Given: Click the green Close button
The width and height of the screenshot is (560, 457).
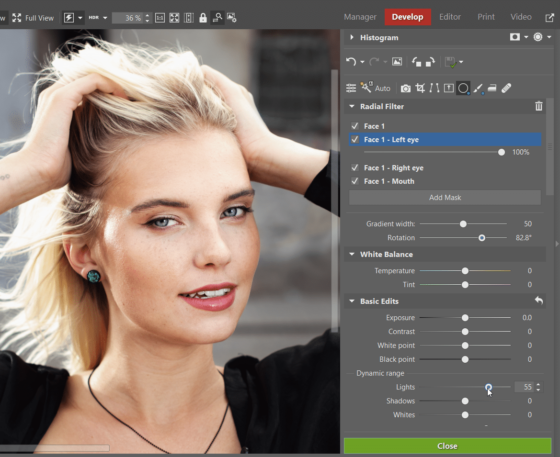Looking at the screenshot, I should [447, 446].
